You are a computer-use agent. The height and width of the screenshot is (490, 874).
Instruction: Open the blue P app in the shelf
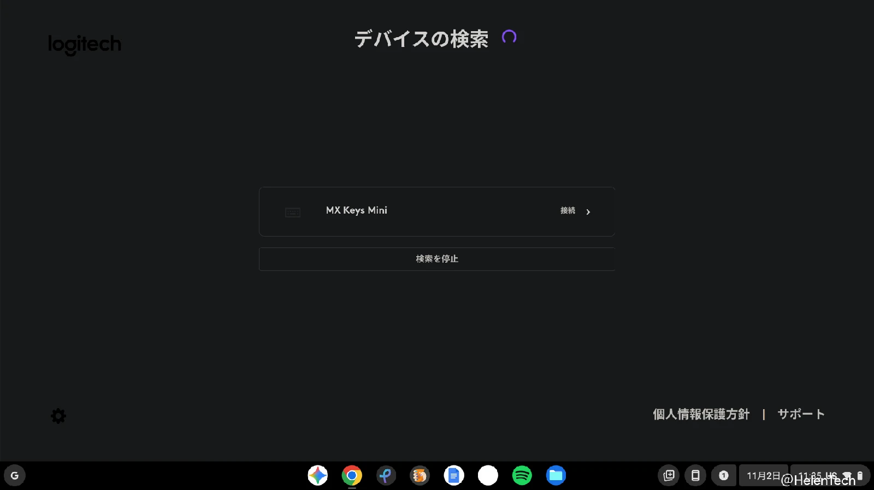386,475
